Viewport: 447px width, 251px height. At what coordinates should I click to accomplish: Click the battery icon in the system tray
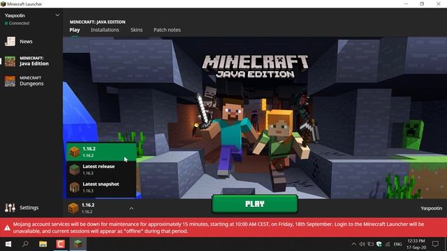click(x=371, y=244)
